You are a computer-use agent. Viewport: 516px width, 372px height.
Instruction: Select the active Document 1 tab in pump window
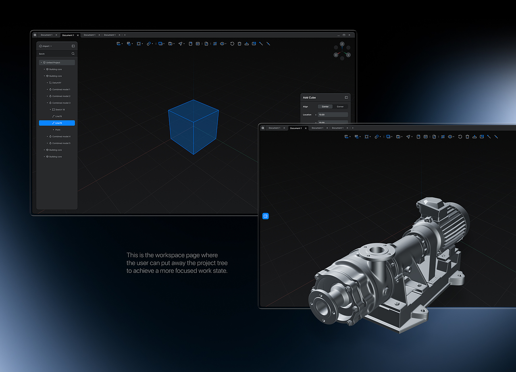pyautogui.click(x=298, y=128)
